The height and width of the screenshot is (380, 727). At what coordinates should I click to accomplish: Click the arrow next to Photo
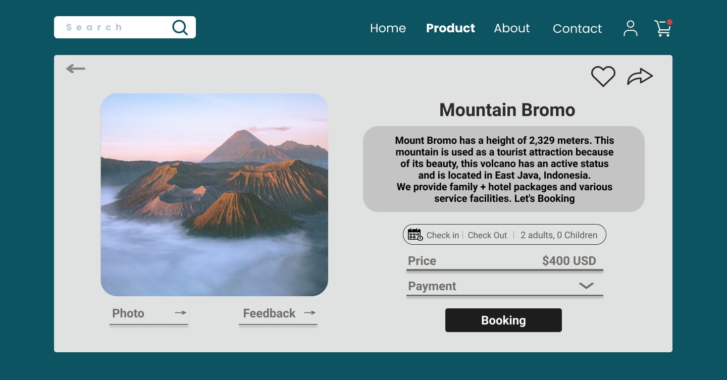(181, 313)
